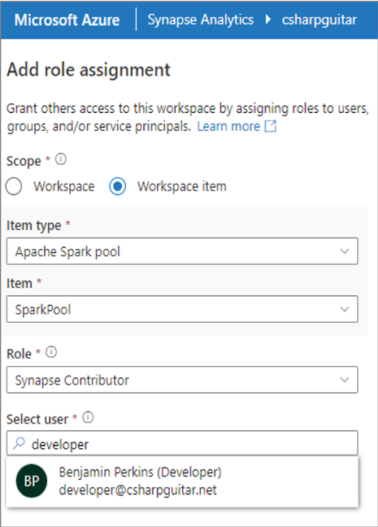Select the Workspace item radio button
The width and height of the screenshot is (378, 527).
pos(118,186)
